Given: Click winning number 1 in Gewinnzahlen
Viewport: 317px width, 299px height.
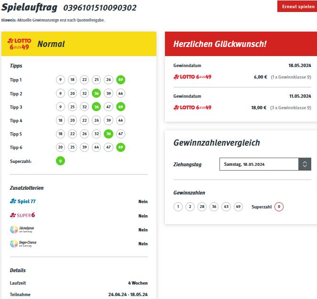Looking at the screenshot, I should coord(178,207).
